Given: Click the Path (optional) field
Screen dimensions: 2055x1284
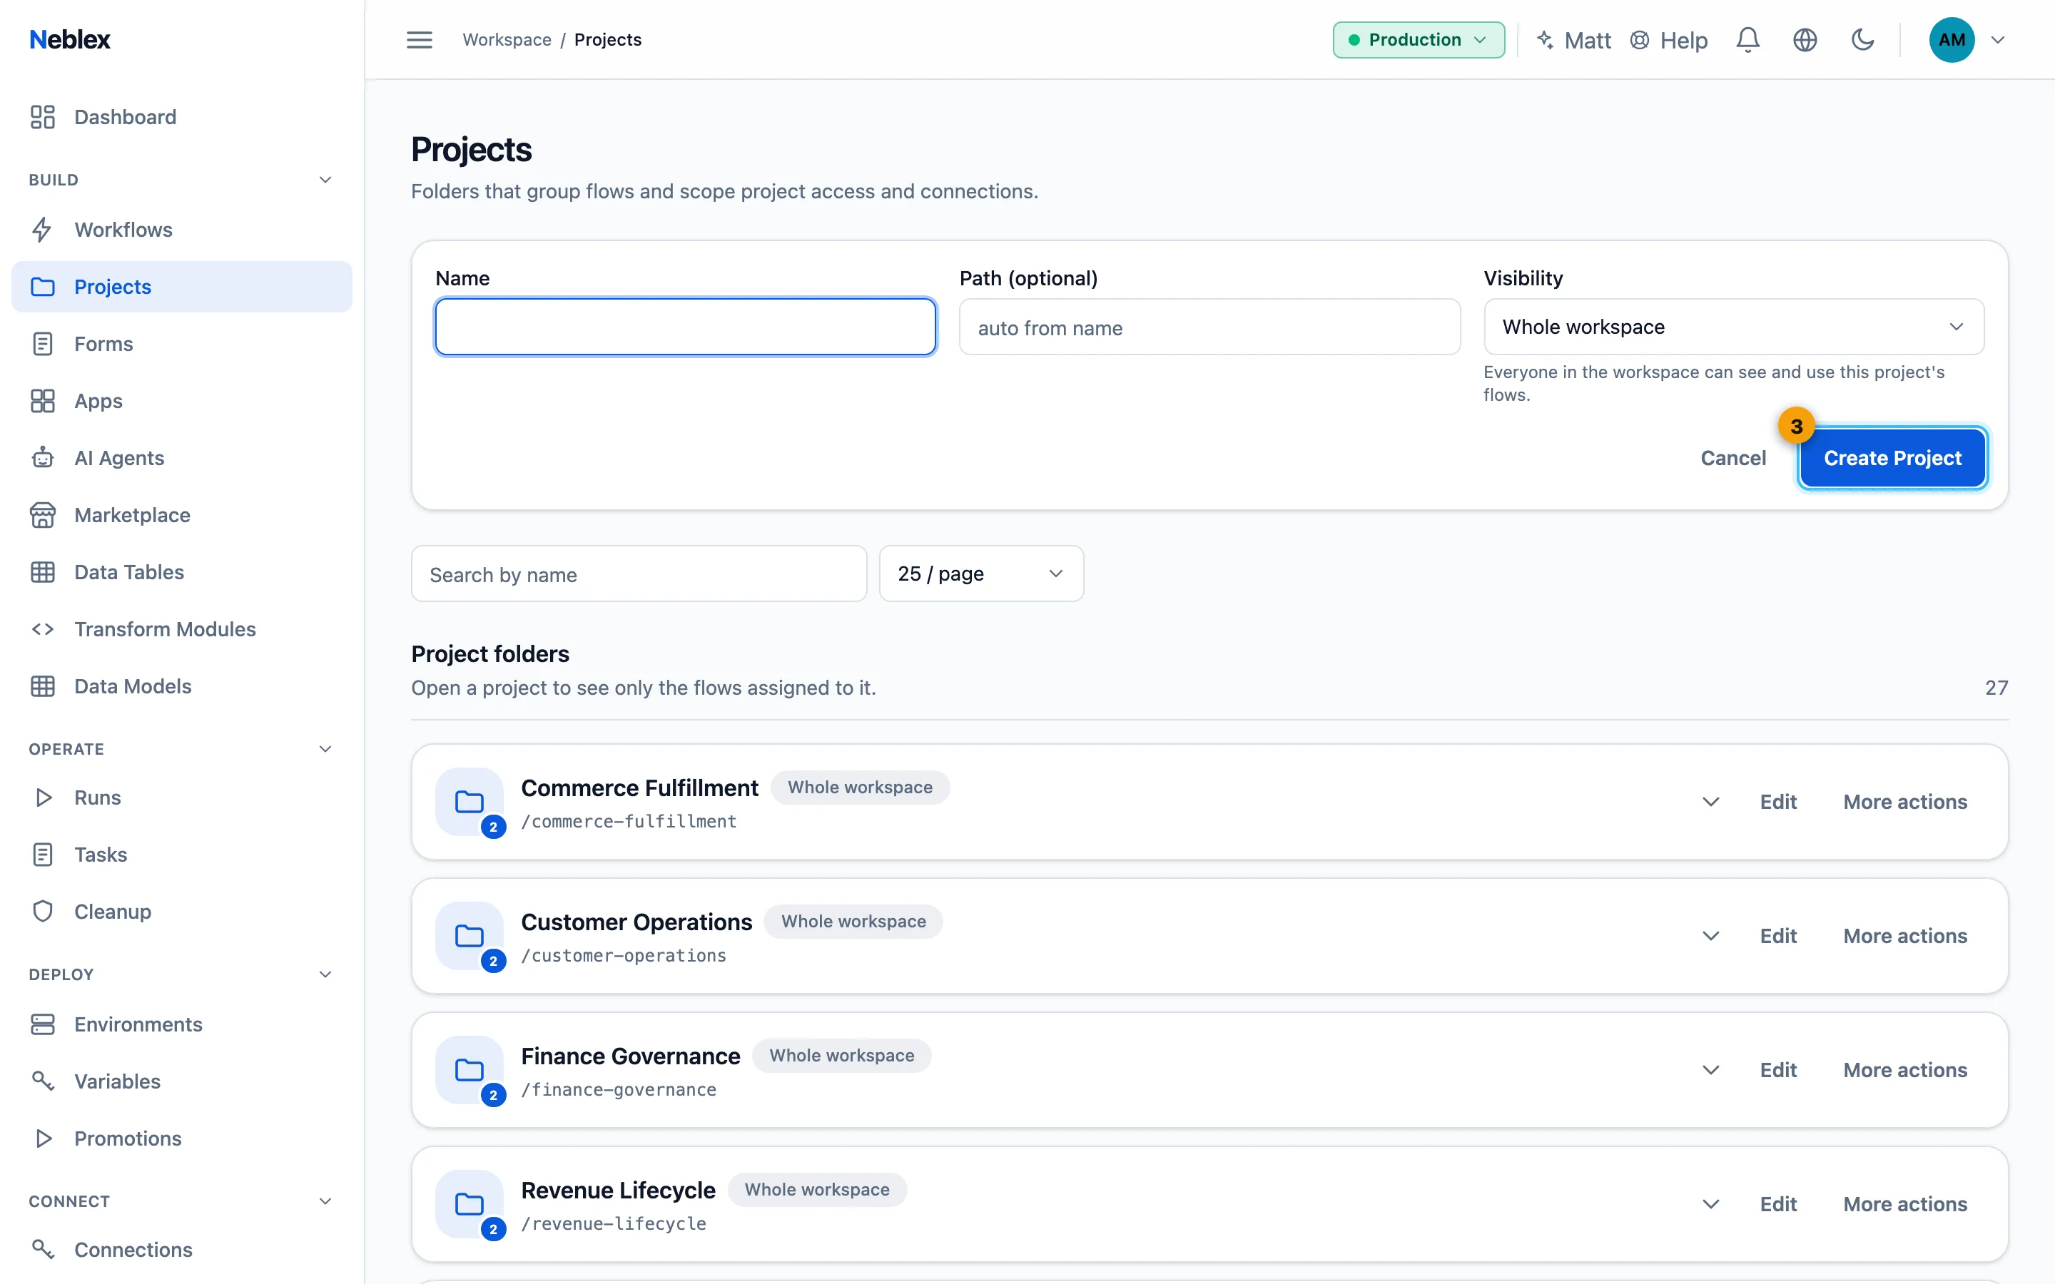Looking at the screenshot, I should [x=1209, y=327].
